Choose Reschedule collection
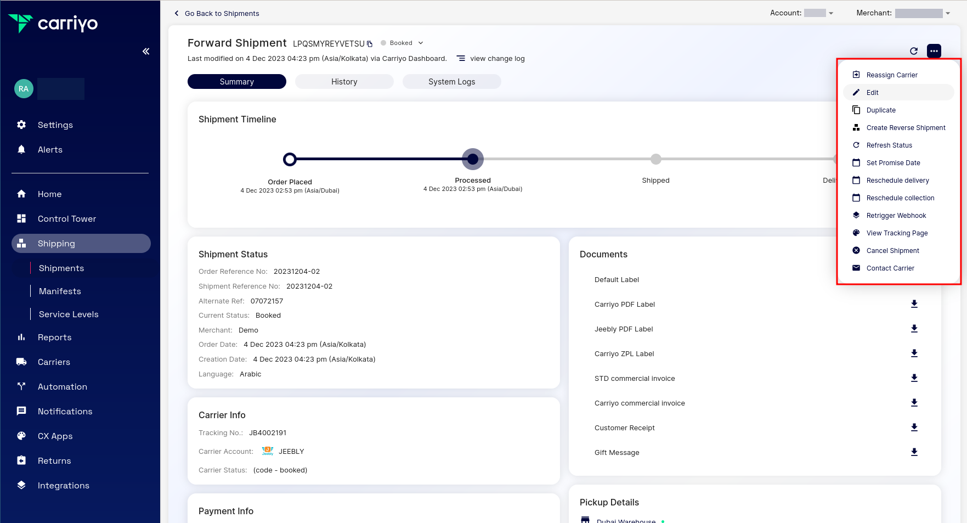 coord(899,198)
